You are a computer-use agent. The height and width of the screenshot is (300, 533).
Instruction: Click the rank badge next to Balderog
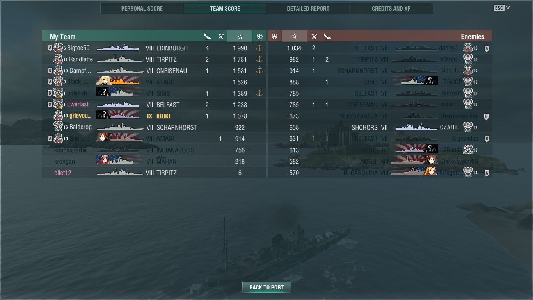pos(58,127)
